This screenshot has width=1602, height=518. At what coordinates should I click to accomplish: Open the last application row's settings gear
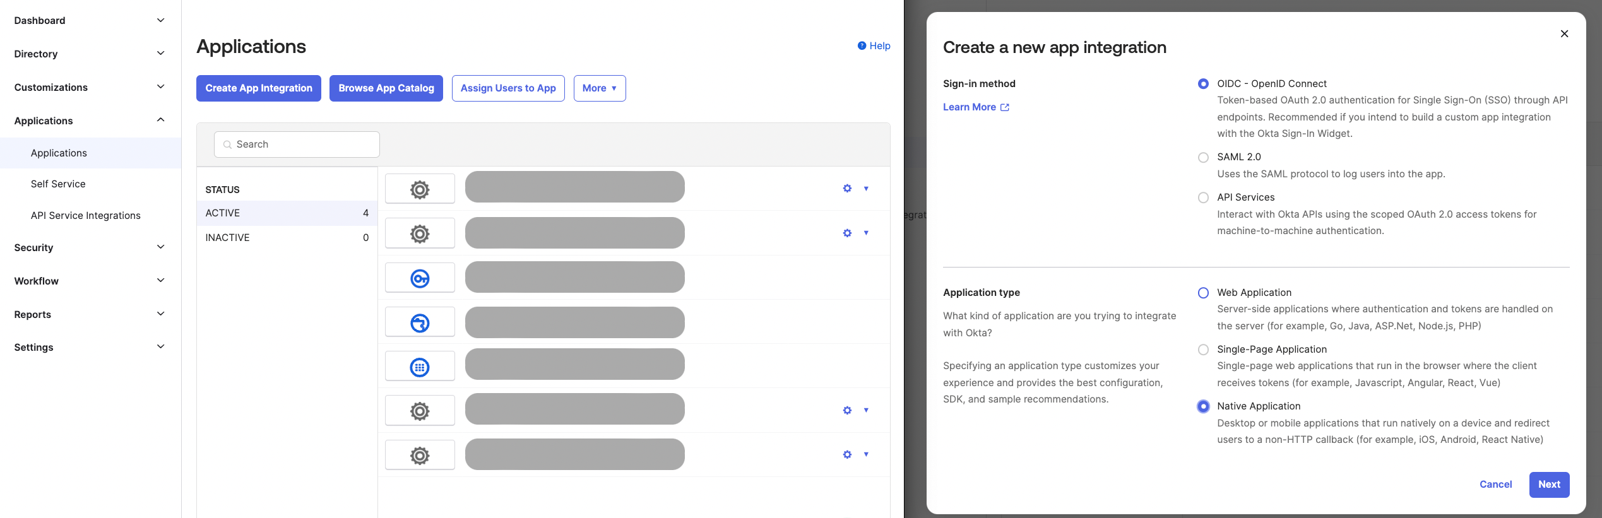coord(847,454)
